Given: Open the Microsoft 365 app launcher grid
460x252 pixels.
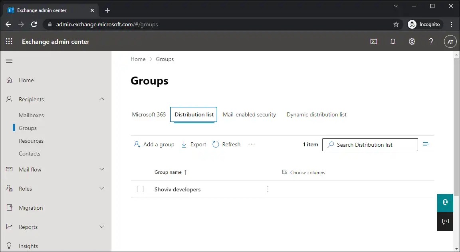Looking at the screenshot, I should [x=9, y=41].
